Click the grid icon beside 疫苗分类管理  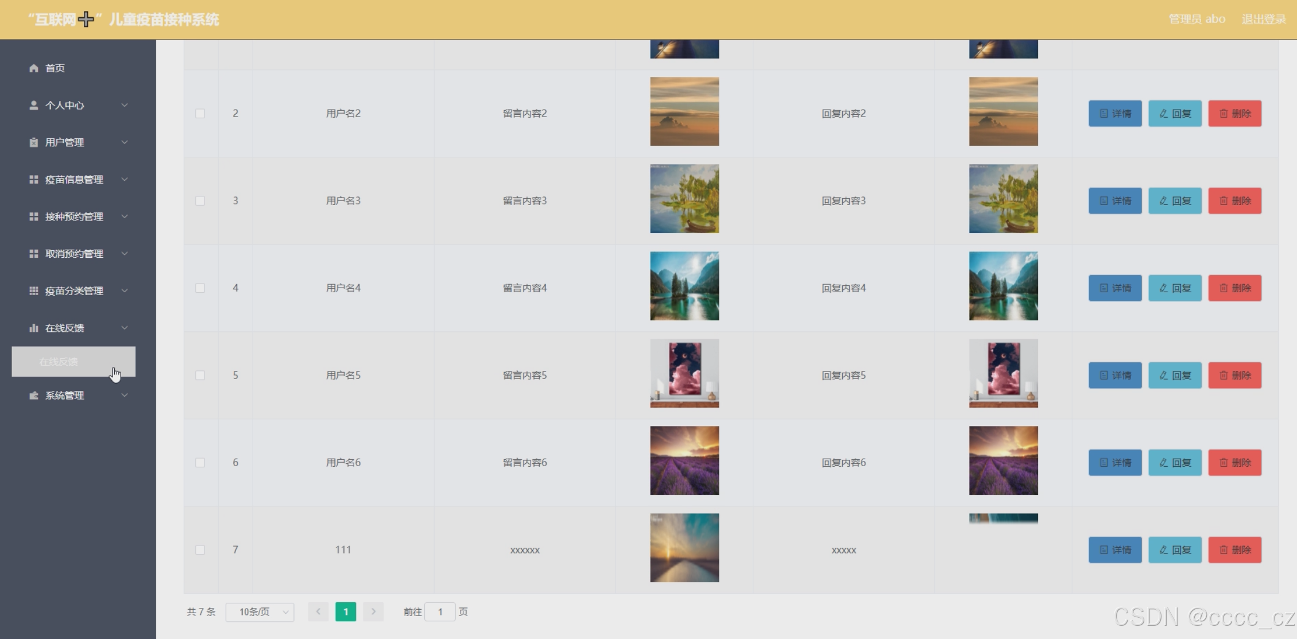click(x=34, y=291)
